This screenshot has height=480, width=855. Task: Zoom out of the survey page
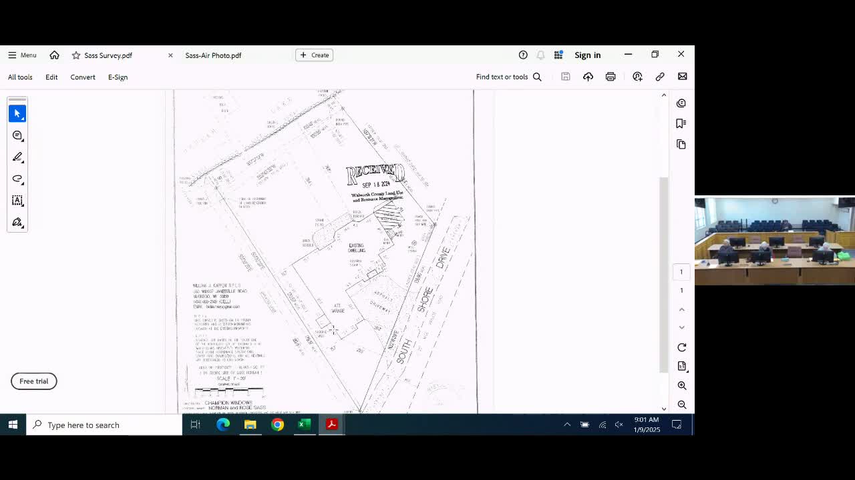pyautogui.click(x=681, y=405)
